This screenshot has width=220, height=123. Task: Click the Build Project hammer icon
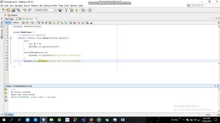point(66,10)
